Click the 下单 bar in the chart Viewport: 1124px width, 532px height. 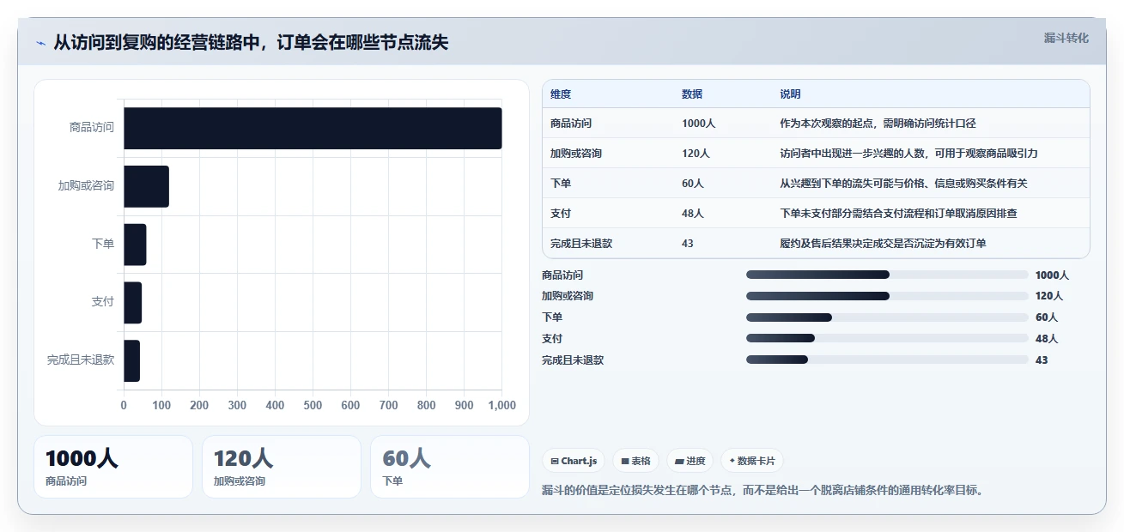(135, 245)
